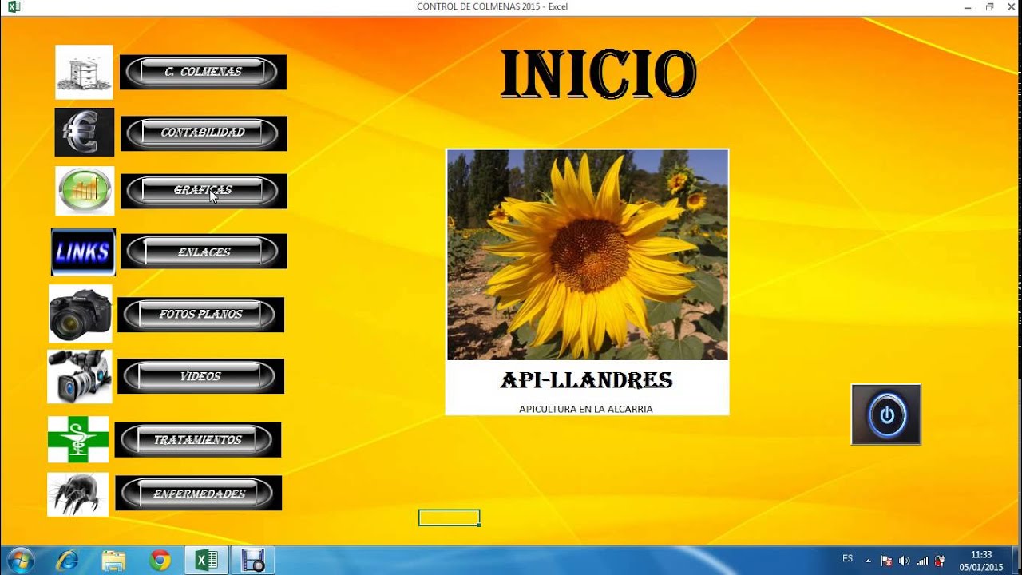Click the blue power button icon
1022x575 pixels.
click(886, 414)
